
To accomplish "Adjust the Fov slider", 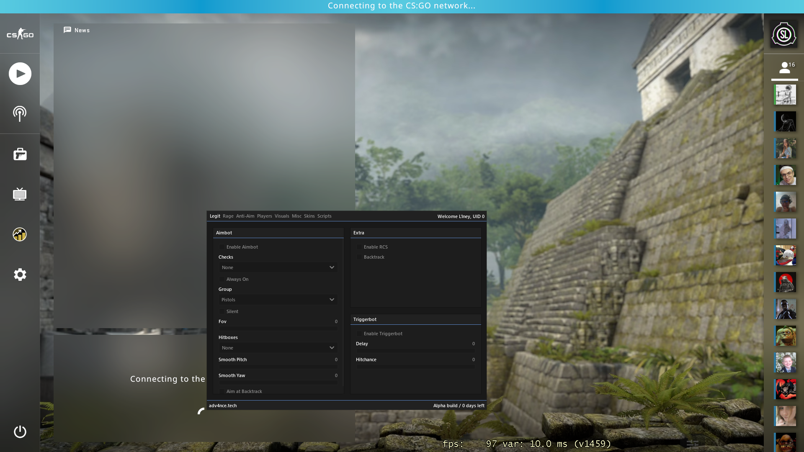I will coord(278,329).
